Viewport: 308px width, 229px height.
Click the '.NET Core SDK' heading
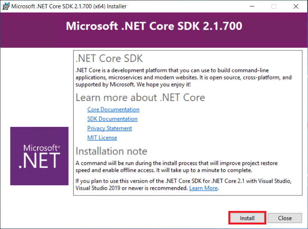pyautogui.click(x=109, y=58)
